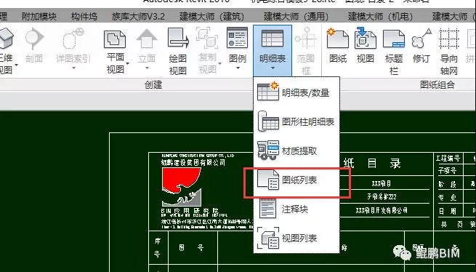This screenshot has height=272, width=476.
Task: Expand the 三维视图 dropdown arrow
Action: [x=16, y=65]
